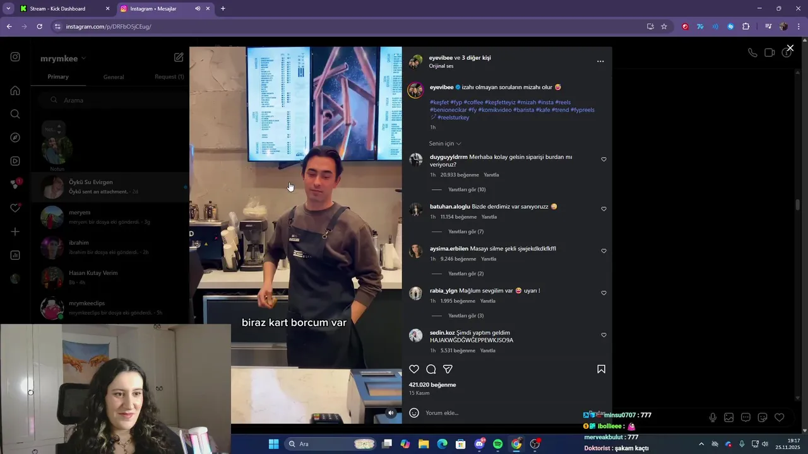Bookmark this page with the star icon

pos(664,26)
